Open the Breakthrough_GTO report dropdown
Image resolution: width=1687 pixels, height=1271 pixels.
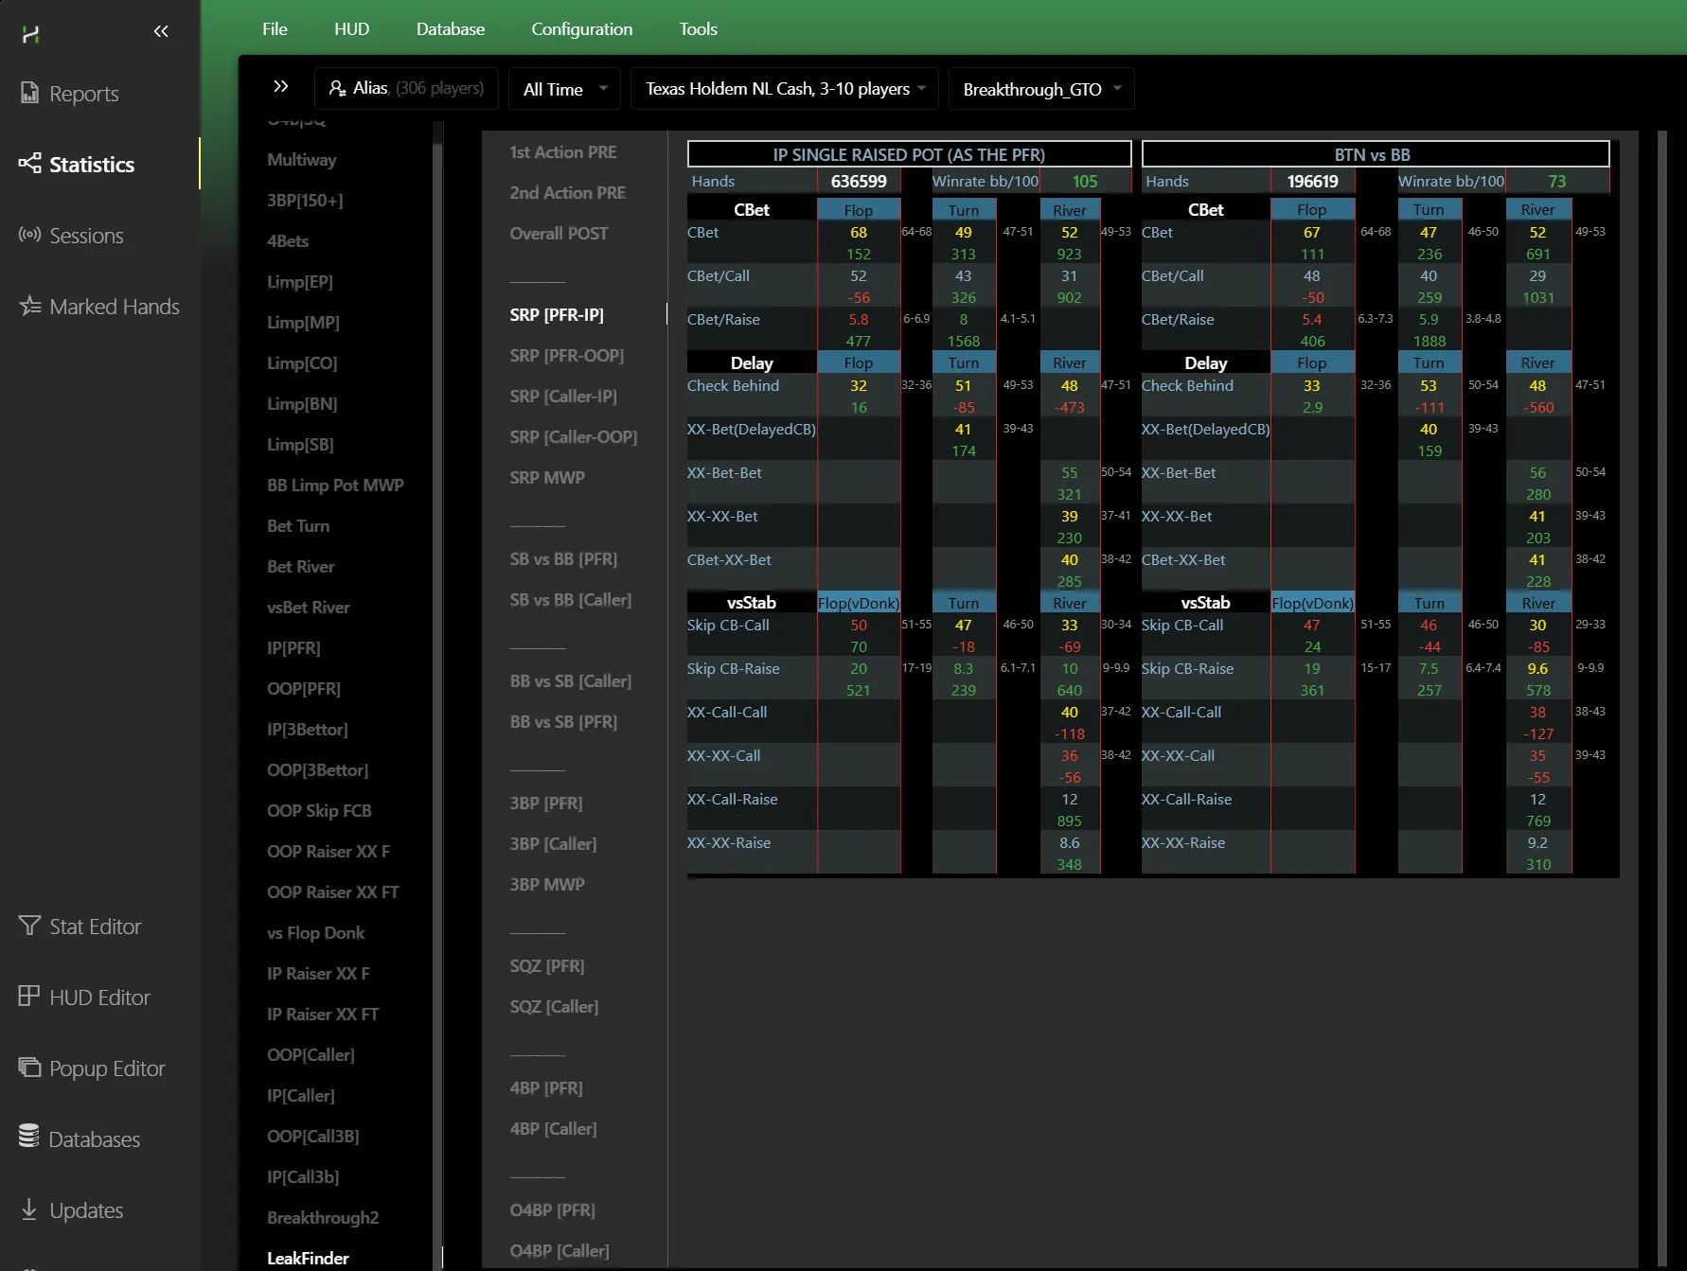pyautogui.click(x=1040, y=89)
